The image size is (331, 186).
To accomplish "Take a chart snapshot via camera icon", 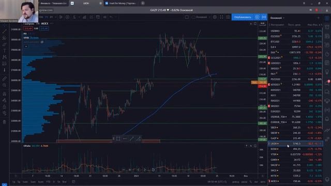I will [x=228, y=17].
